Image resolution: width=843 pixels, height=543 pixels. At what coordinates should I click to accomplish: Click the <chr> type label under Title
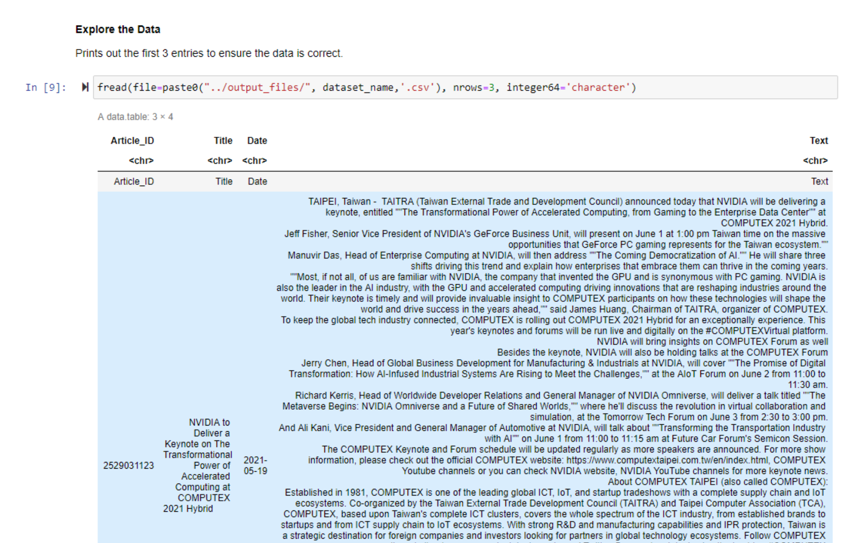[x=220, y=161]
